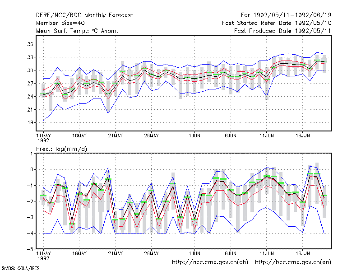Click the 6JUN label under temperature chart
This screenshot has height=271, width=361.
click(x=231, y=135)
